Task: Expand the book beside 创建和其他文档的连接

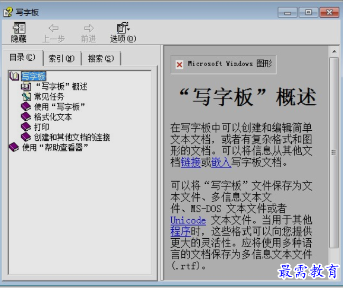Action: click(26, 137)
